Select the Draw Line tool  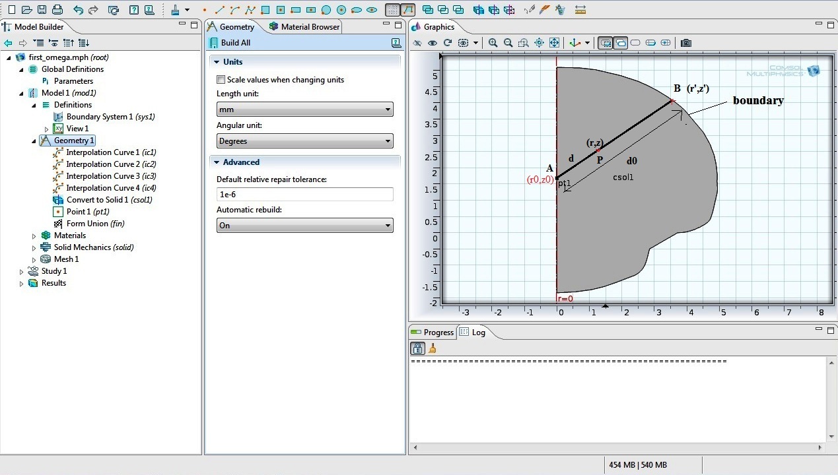[220, 10]
